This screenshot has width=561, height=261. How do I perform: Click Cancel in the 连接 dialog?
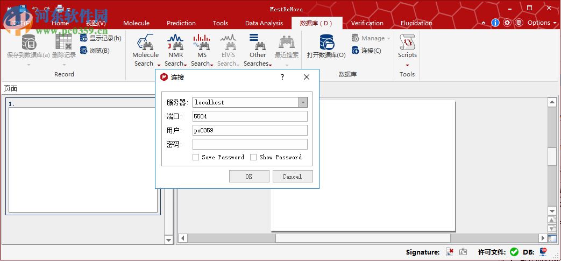(292, 177)
